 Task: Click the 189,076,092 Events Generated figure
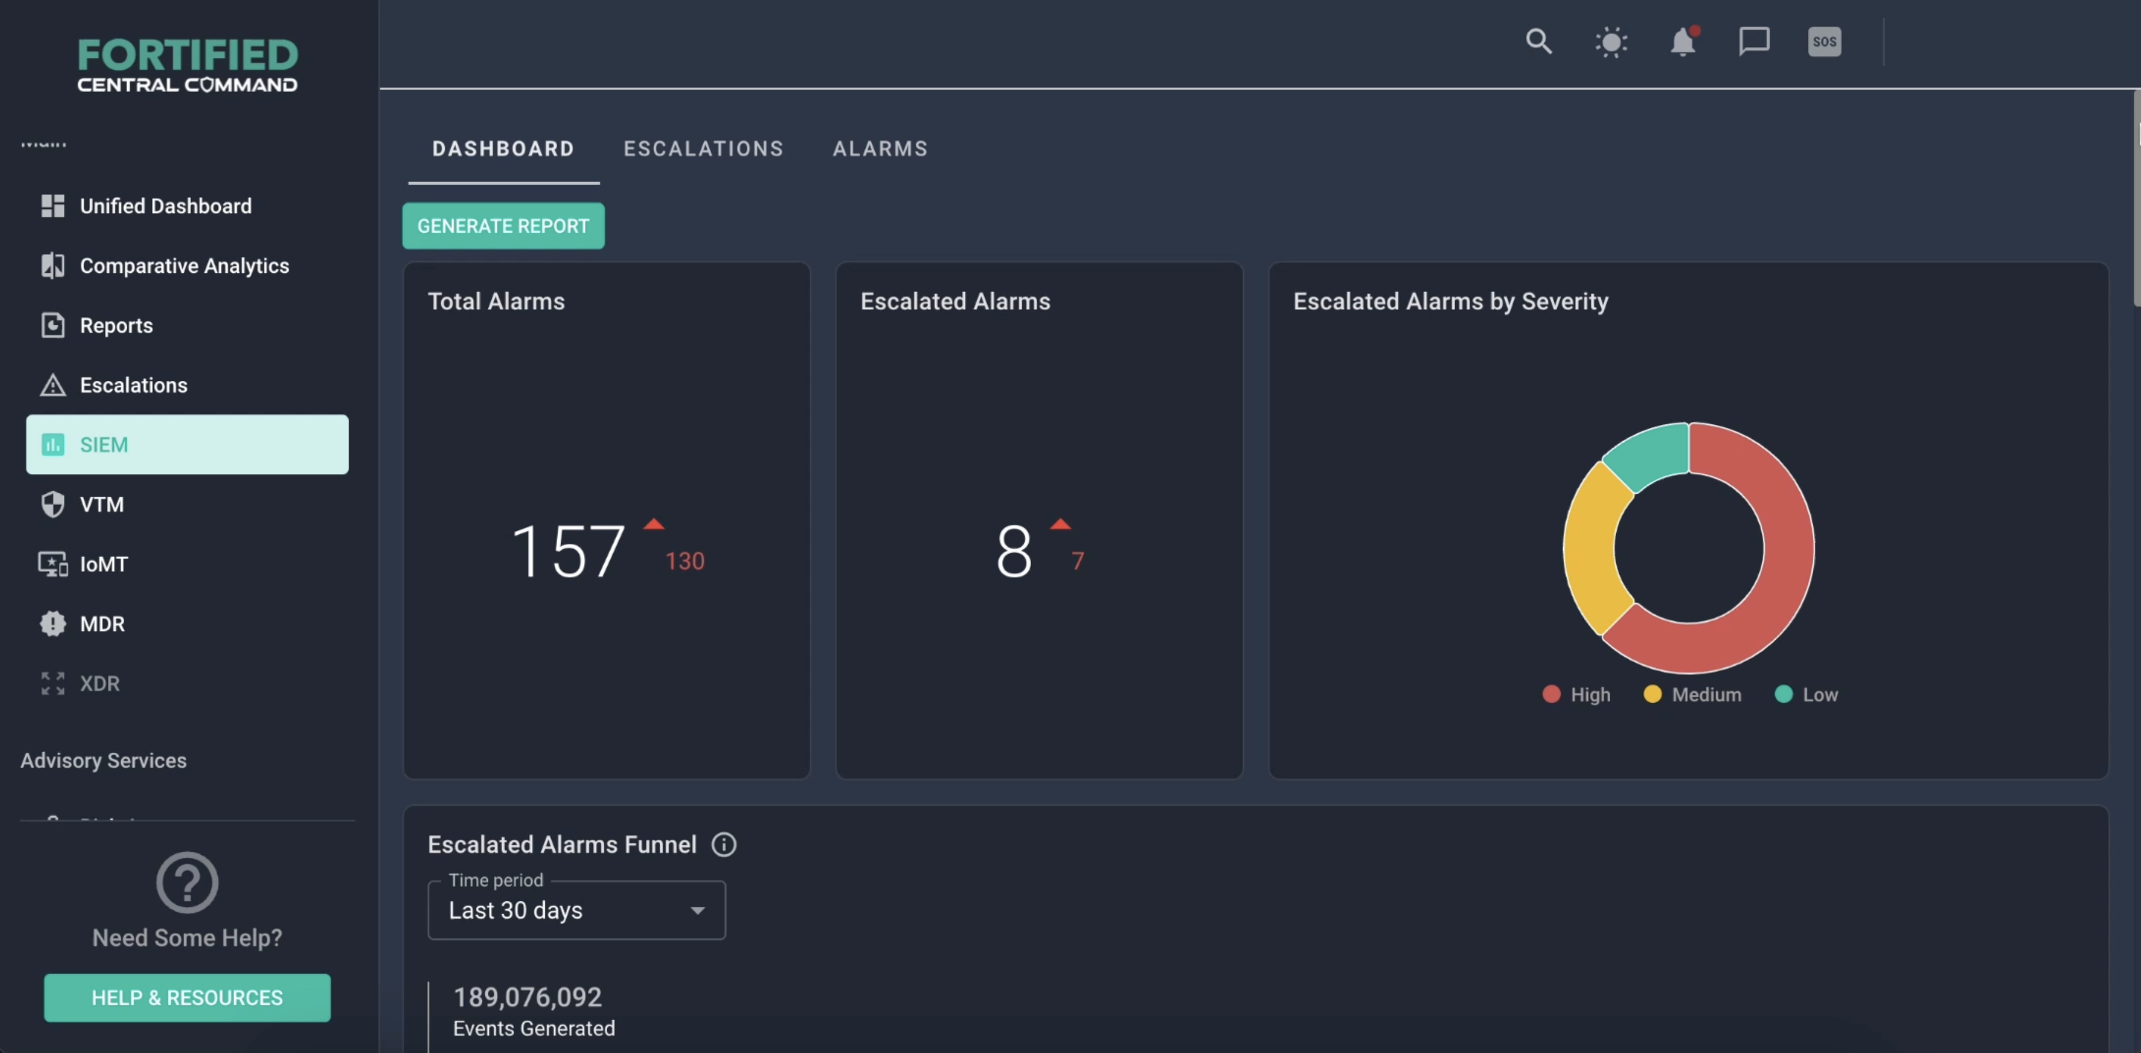pyautogui.click(x=527, y=996)
